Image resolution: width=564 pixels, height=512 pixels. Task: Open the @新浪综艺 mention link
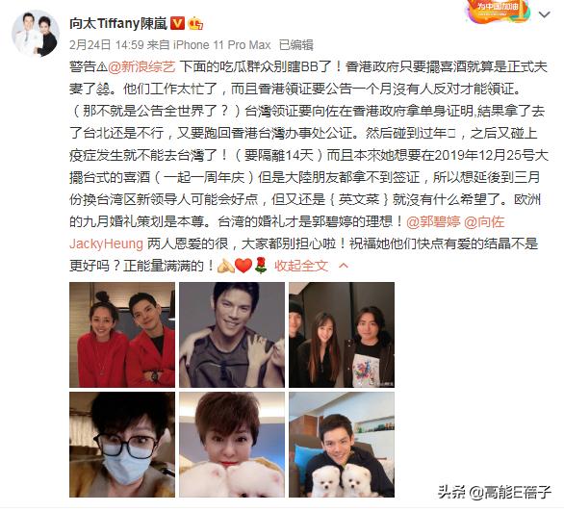[x=141, y=66]
